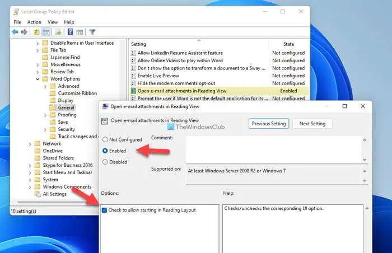
Task: Select the Display folder in tree
Action: click(x=66, y=100)
